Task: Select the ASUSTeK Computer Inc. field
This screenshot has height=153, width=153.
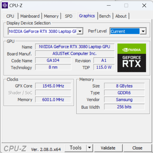Action: coord(75,54)
